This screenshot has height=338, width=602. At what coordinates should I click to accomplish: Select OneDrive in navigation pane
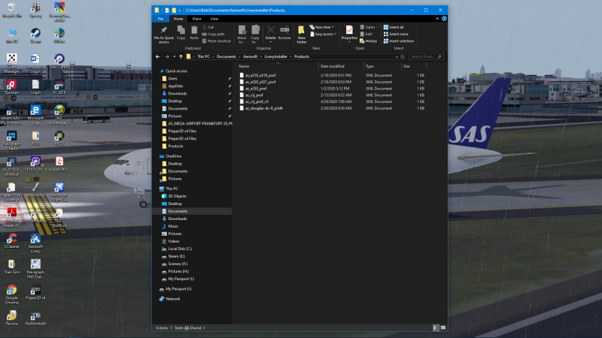tap(173, 156)
